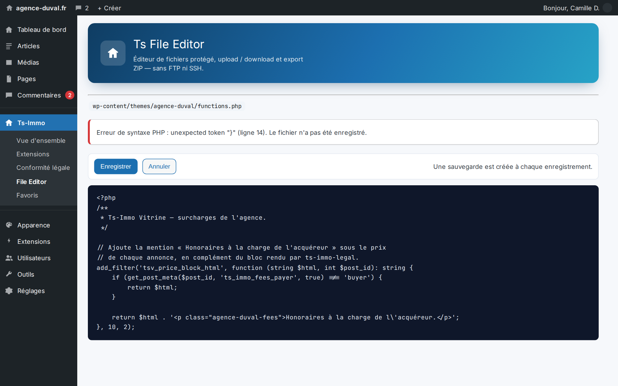Click the + Créer link in top bar
This screenshot has height=386, width=618.
[x=109, y=8]
